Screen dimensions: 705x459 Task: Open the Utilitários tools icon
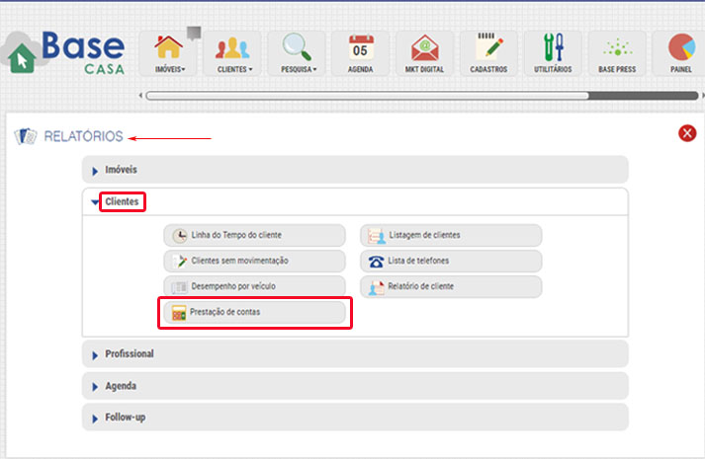point(553,53)
